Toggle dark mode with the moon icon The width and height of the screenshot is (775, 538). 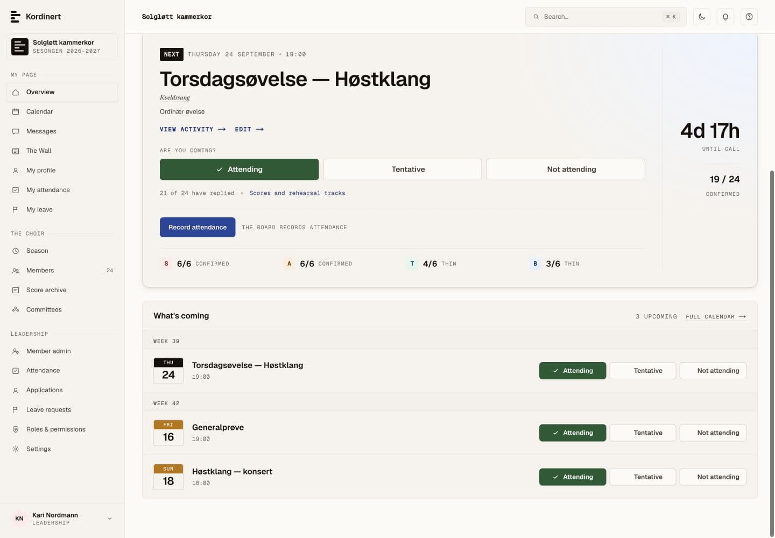(x=702, y=17)
